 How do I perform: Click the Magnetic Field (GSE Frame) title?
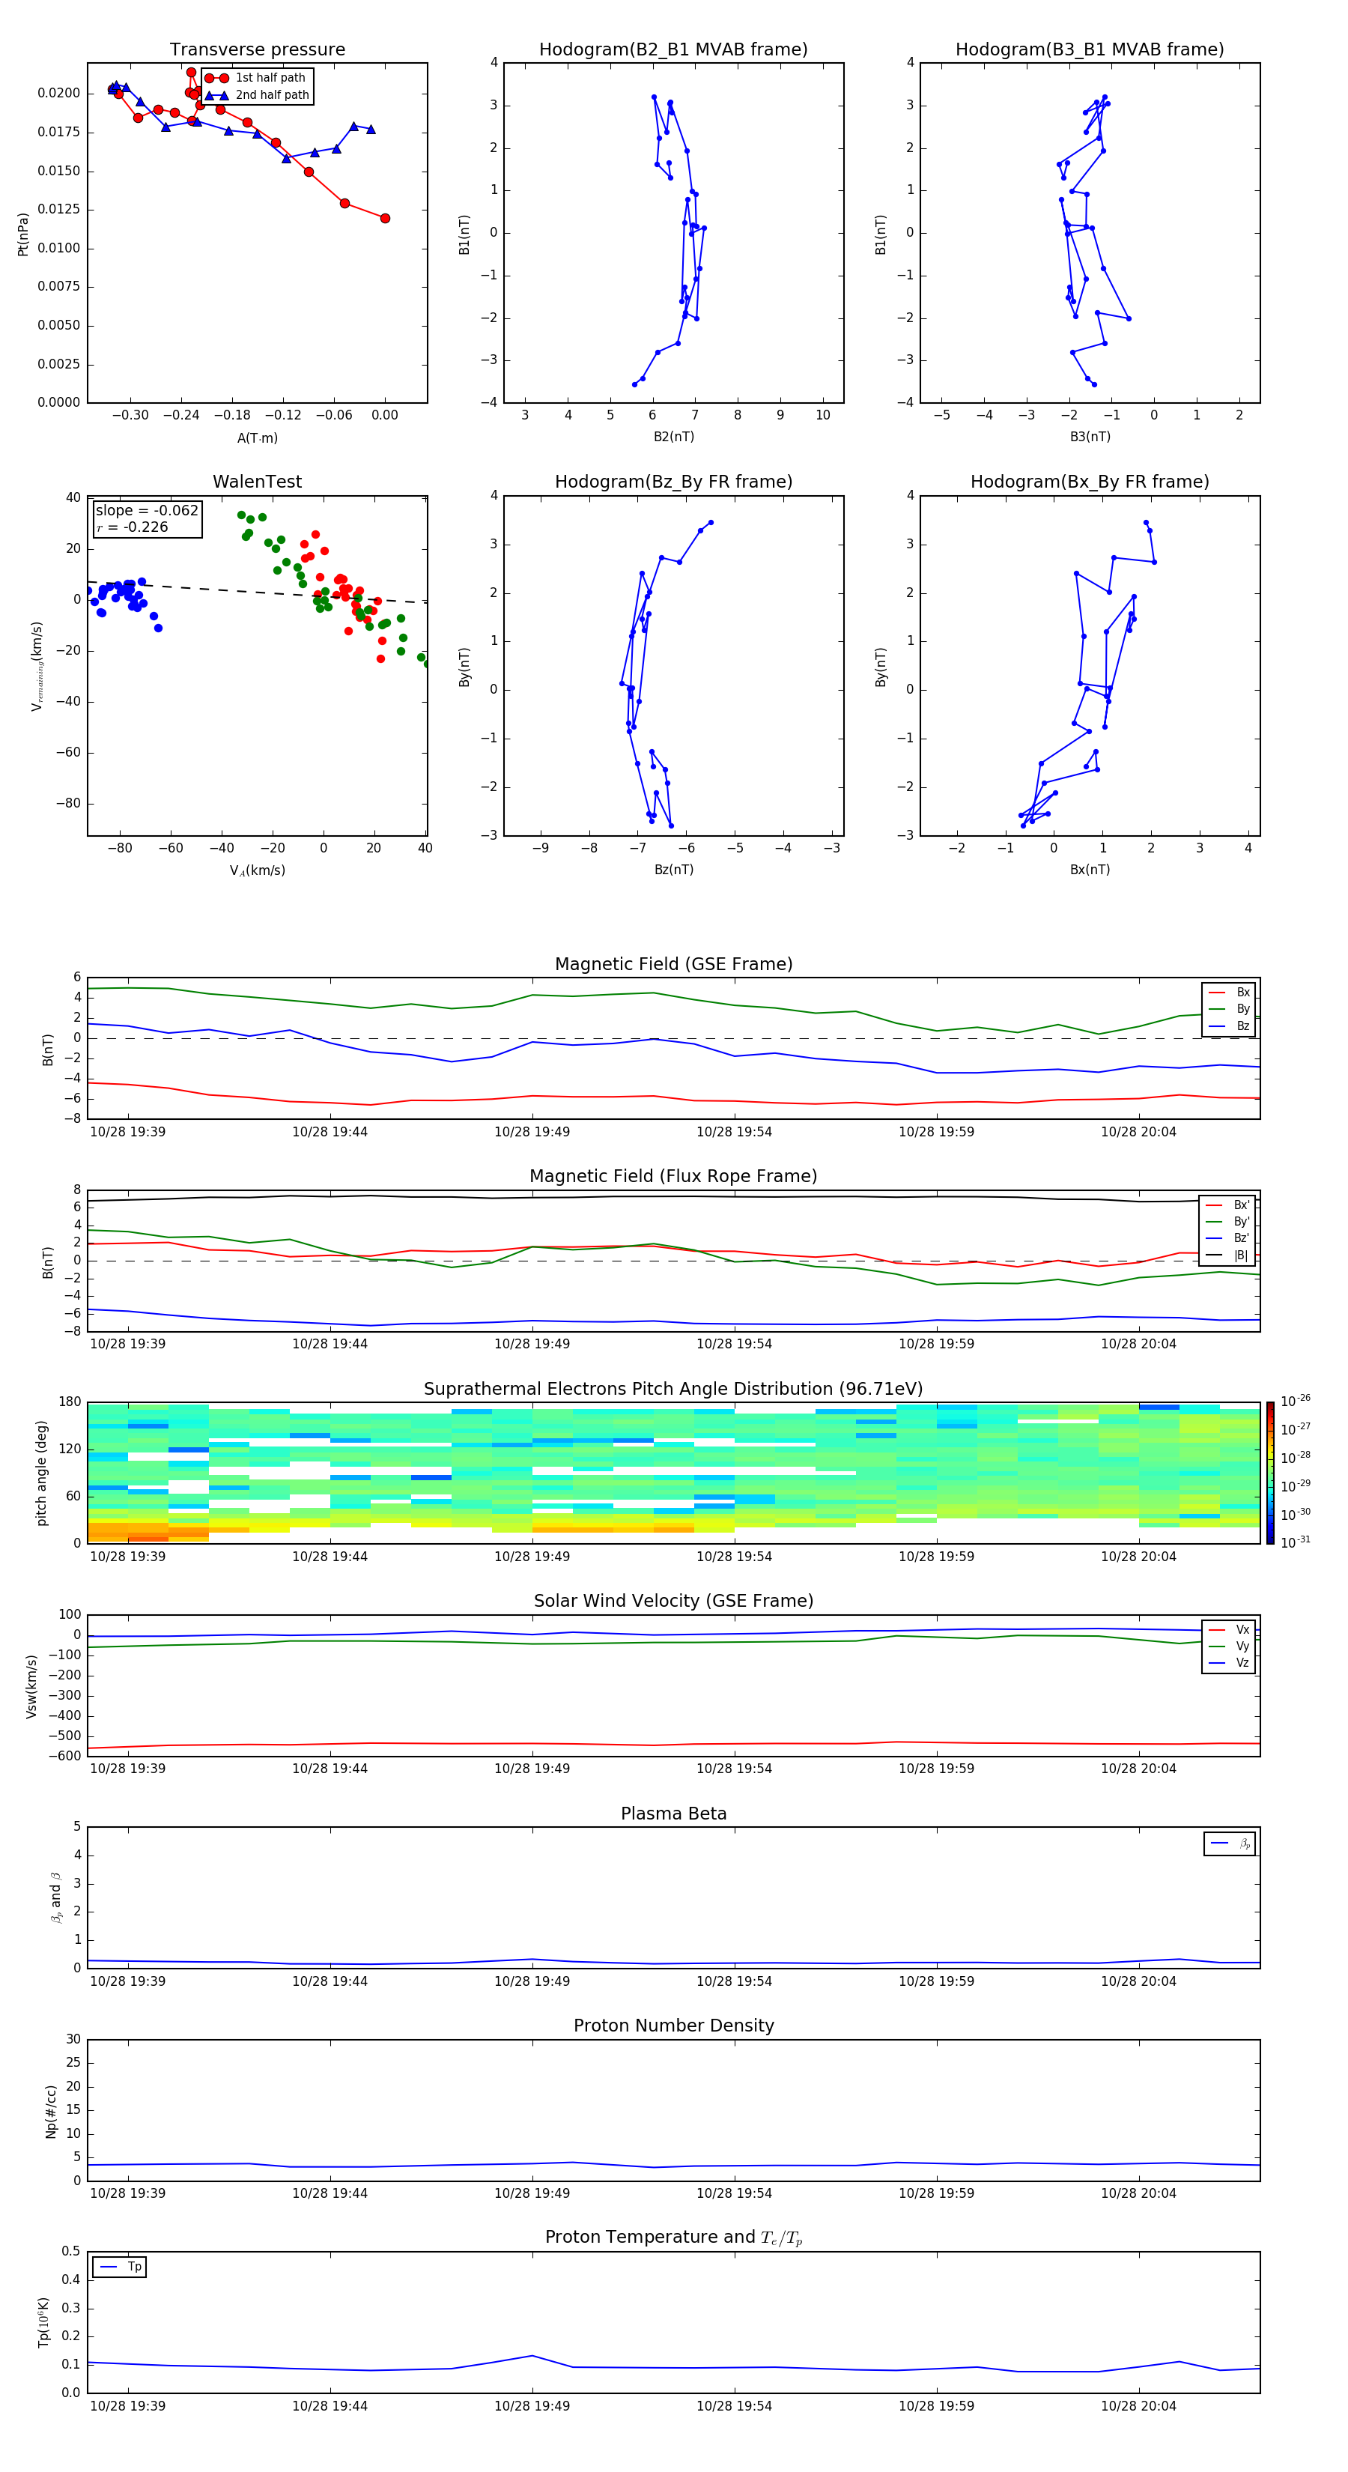click(673, 964)
